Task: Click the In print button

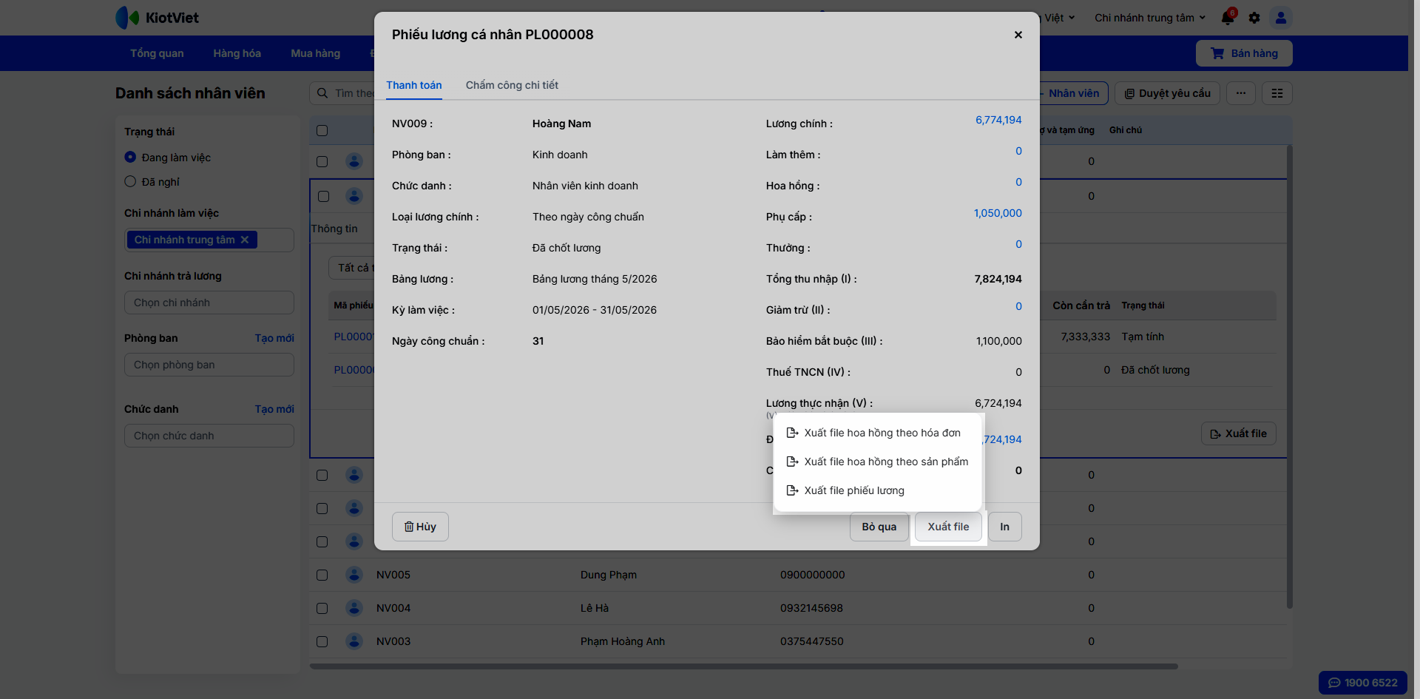Action: point(1005,527)
